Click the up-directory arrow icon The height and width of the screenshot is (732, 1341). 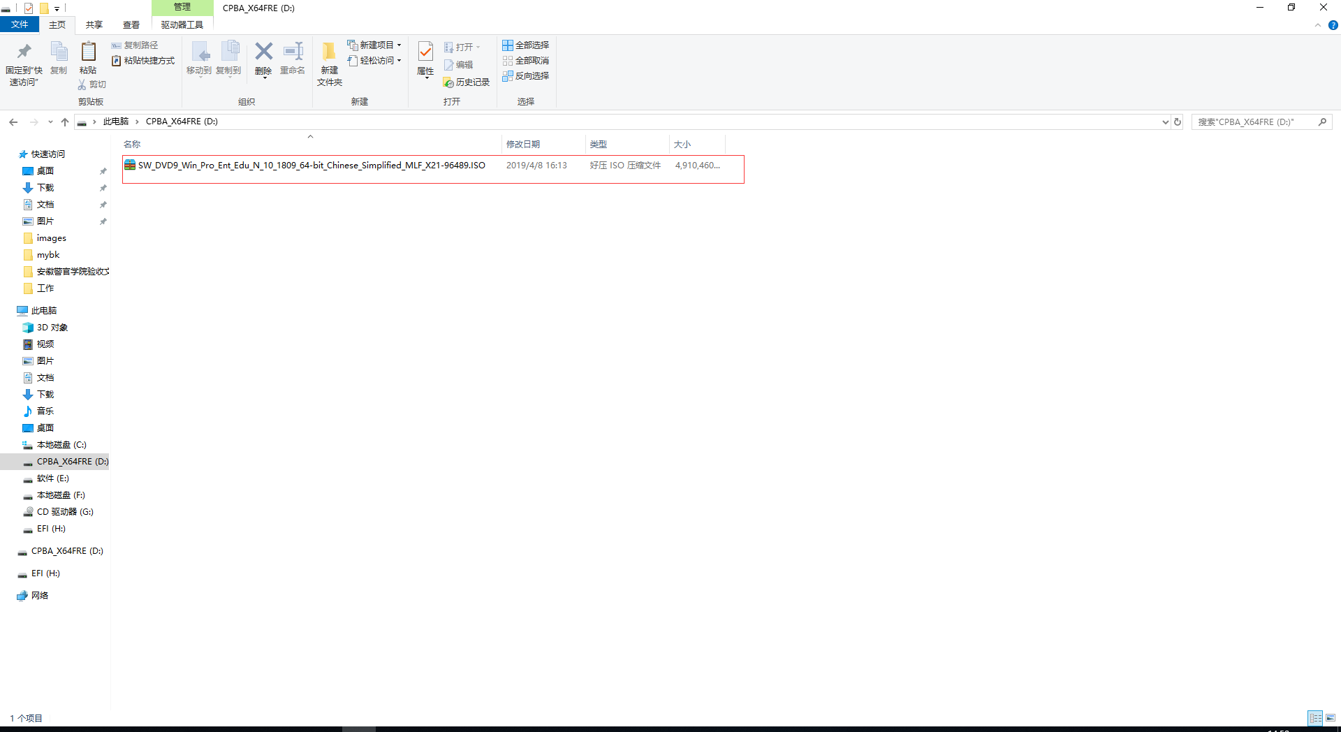[x=65, y=122]
